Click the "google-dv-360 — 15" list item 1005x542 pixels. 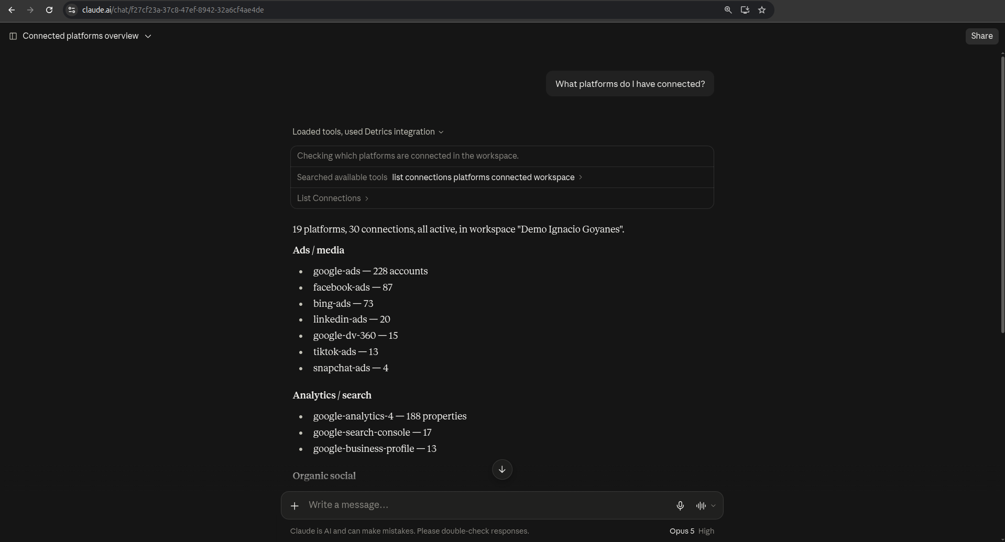(x=355, y=336)
